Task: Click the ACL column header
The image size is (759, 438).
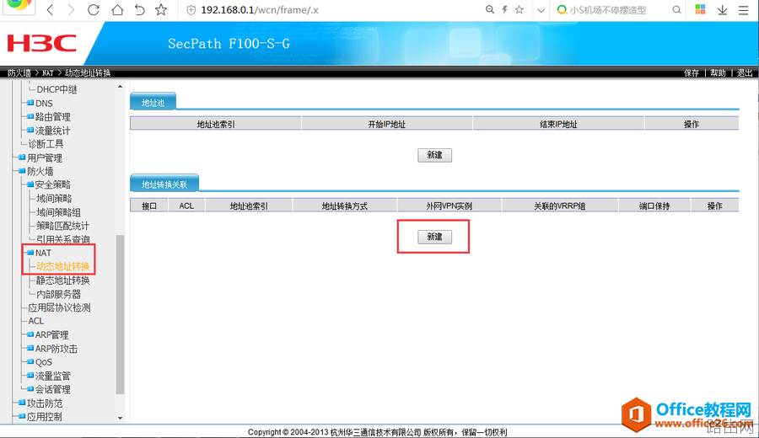Action: click(186, 206)
